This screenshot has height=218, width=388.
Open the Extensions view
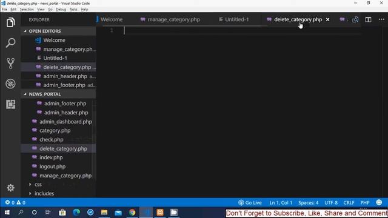click(x=10, y=104)
